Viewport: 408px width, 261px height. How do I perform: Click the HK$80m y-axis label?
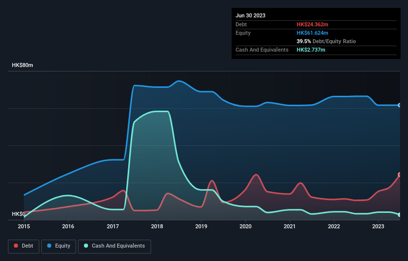point(22,65)
